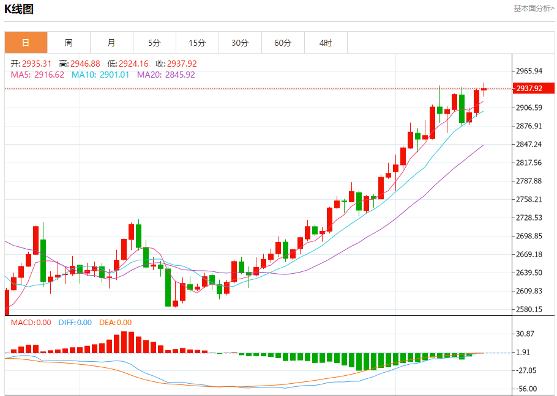Open the 5分 interval tab
Screen dimensions: 557x396
tap(154, 43)
